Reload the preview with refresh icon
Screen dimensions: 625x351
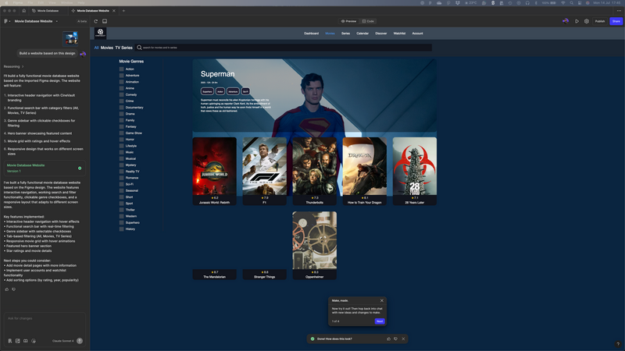[x=95, y=21]
